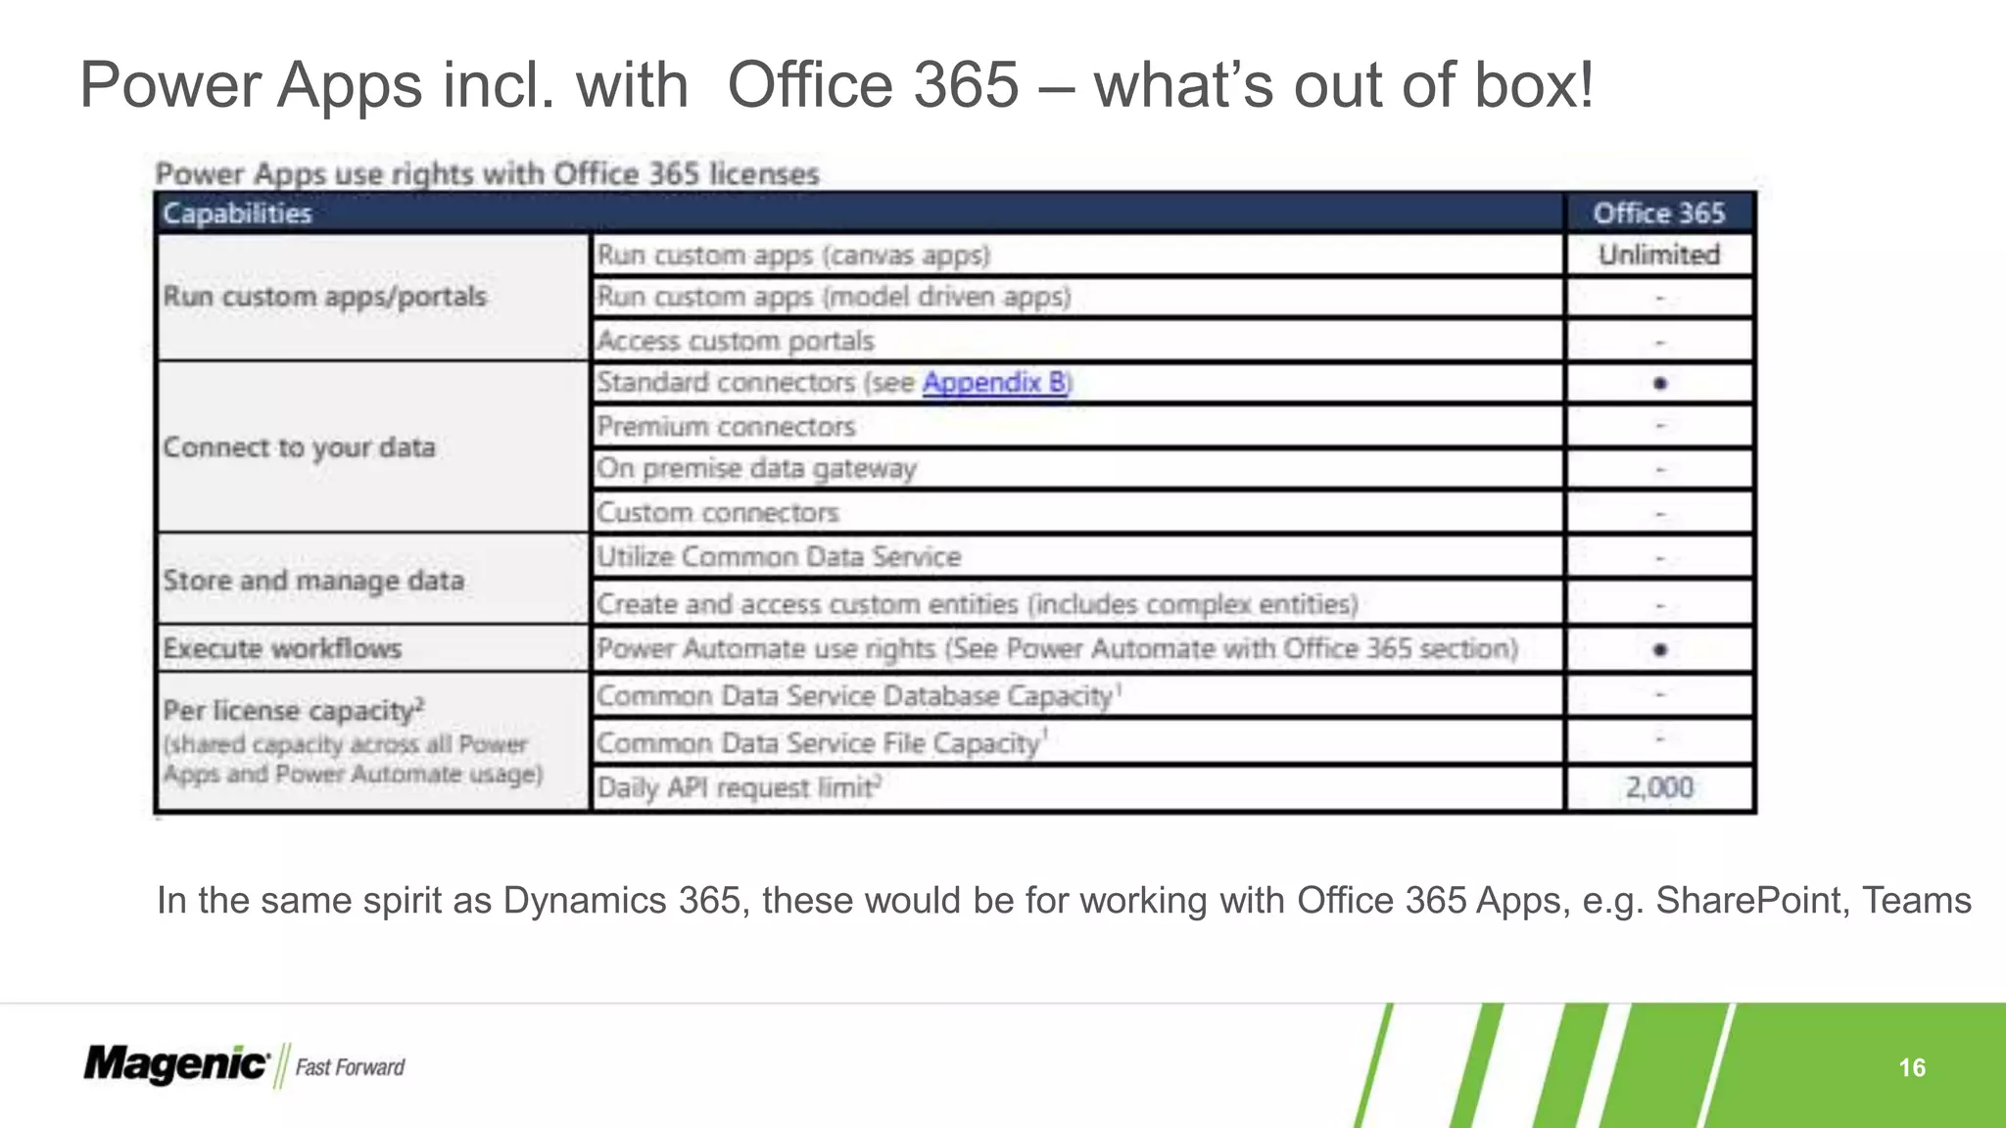The height and width of the screenshot is (1128, 2006).
Task: Select the 'Access custom portals' cell
Action: point(1077,341)
